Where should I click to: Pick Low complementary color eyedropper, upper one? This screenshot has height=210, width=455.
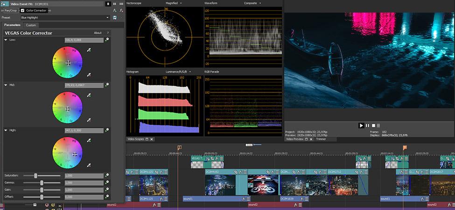89,50
